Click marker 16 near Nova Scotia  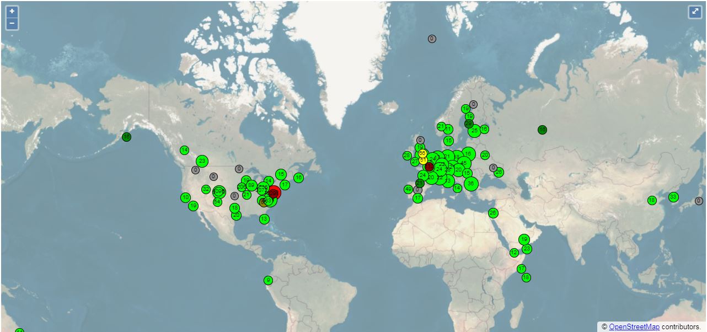pyautogui.click(x=298, y=178)
